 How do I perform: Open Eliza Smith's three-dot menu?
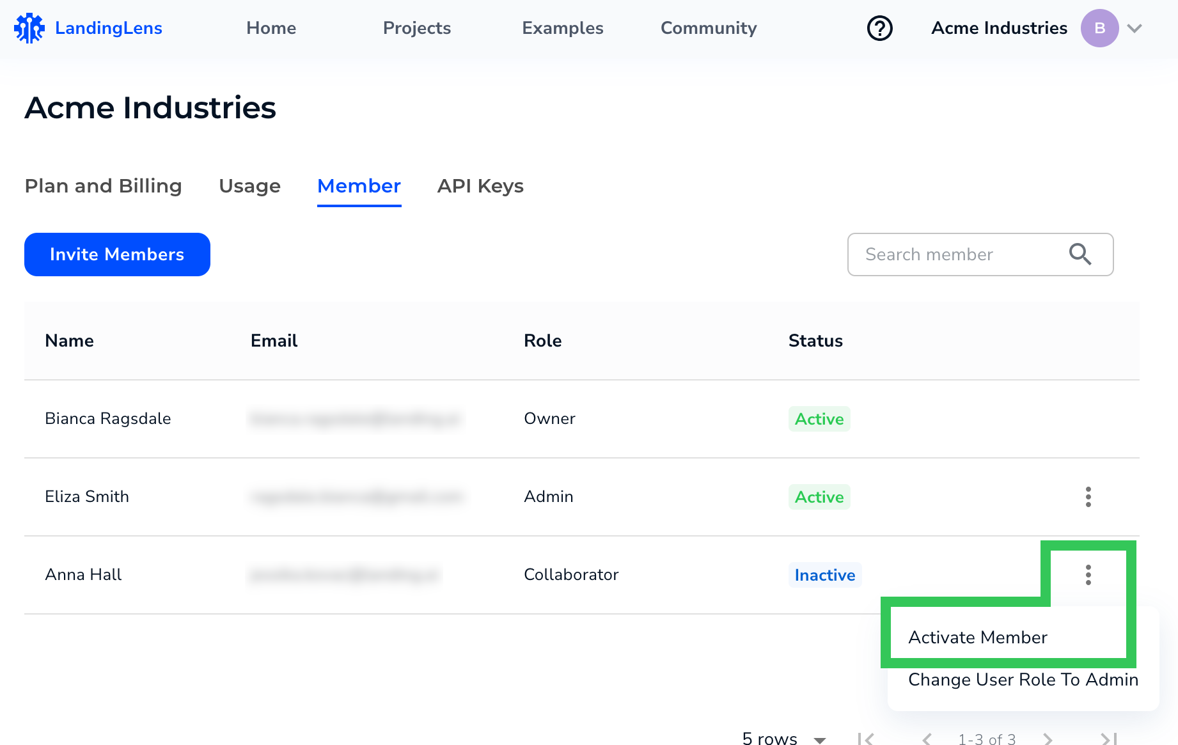tap(1088, 497)
